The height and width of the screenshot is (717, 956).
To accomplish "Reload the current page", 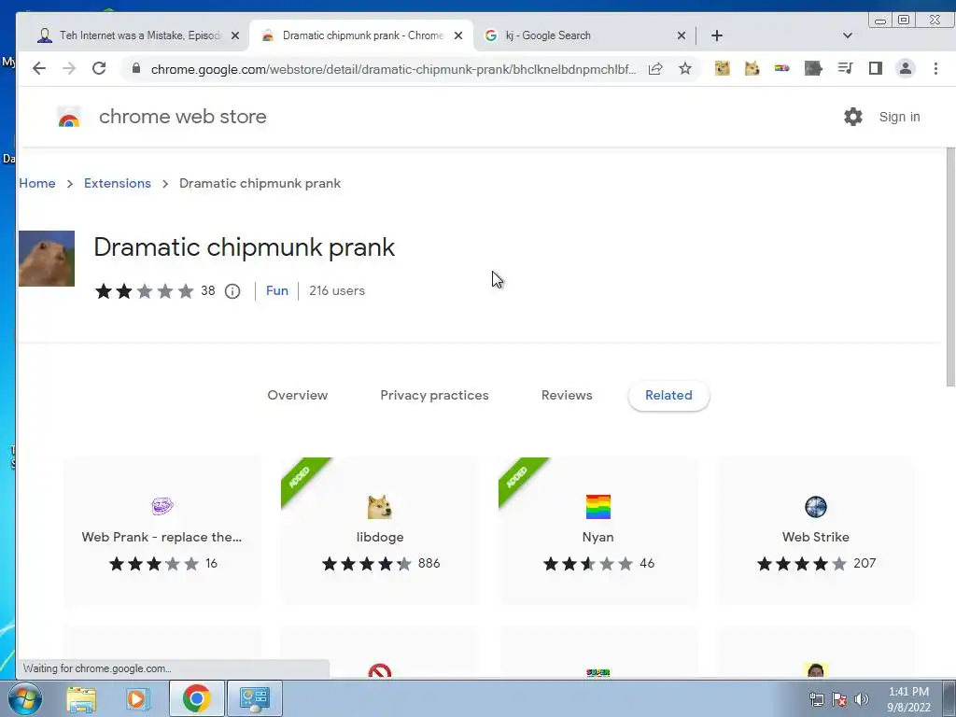I will coord(99,68).
